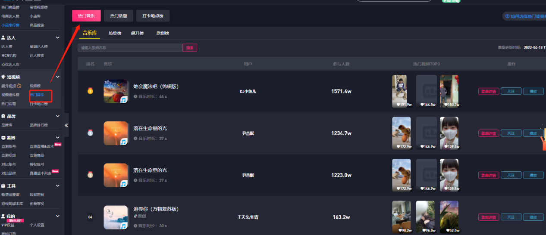Click the song name search input field
The width and height of the screenshot is (546, 235).
coord(130,48)
